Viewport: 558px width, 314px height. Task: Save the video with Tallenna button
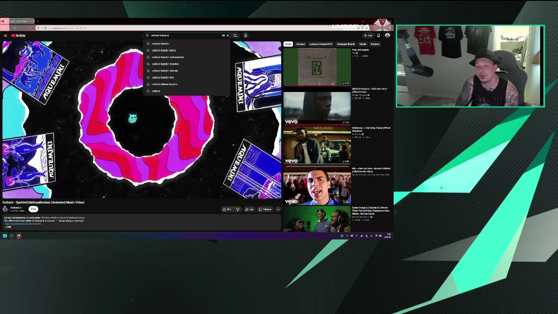[265, 209]
